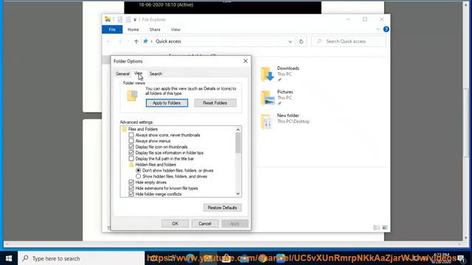This screenshot has height=265, width=472.
Task: Open the notification center icon on taskbar
Action: point(461,258)
